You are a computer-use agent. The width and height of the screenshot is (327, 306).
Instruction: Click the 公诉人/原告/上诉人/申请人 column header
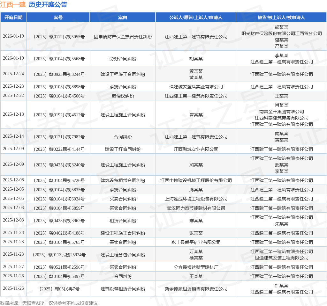tap(196, 18)
